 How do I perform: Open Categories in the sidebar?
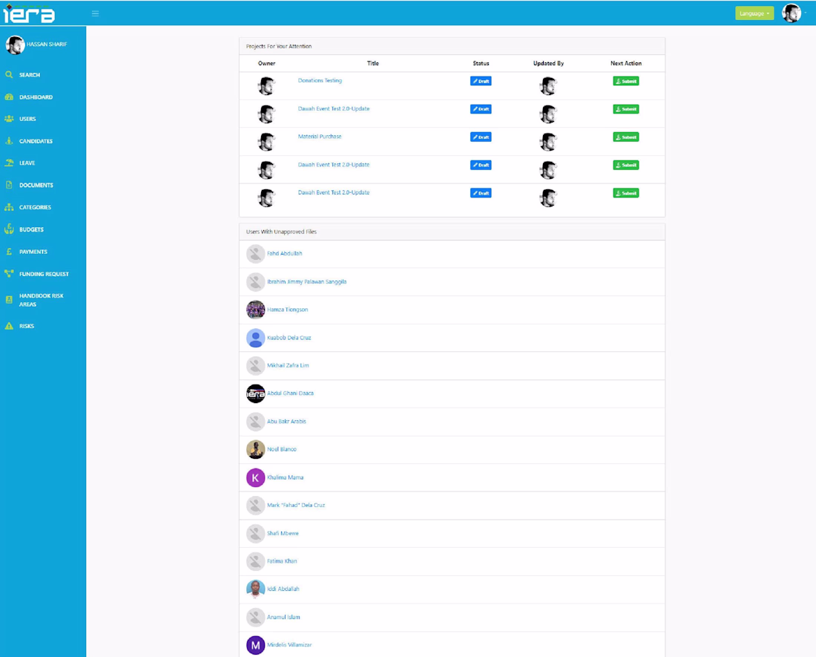tap(35, 207)
